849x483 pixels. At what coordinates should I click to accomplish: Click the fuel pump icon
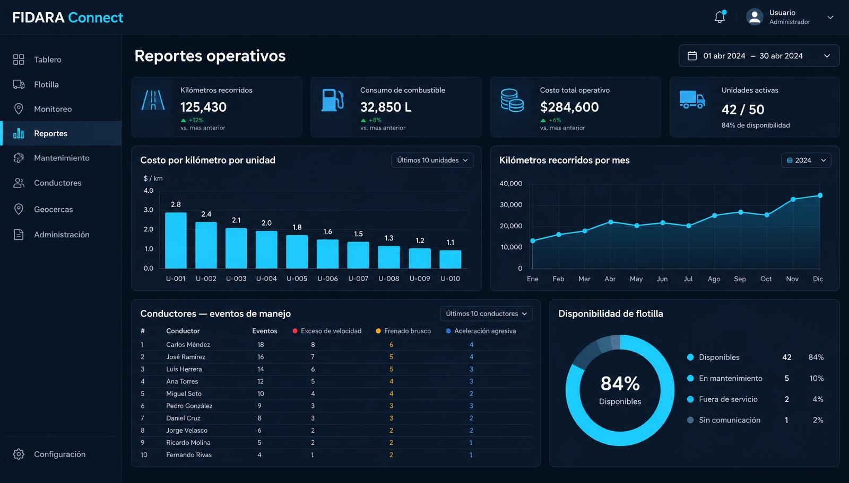(333, 100)
